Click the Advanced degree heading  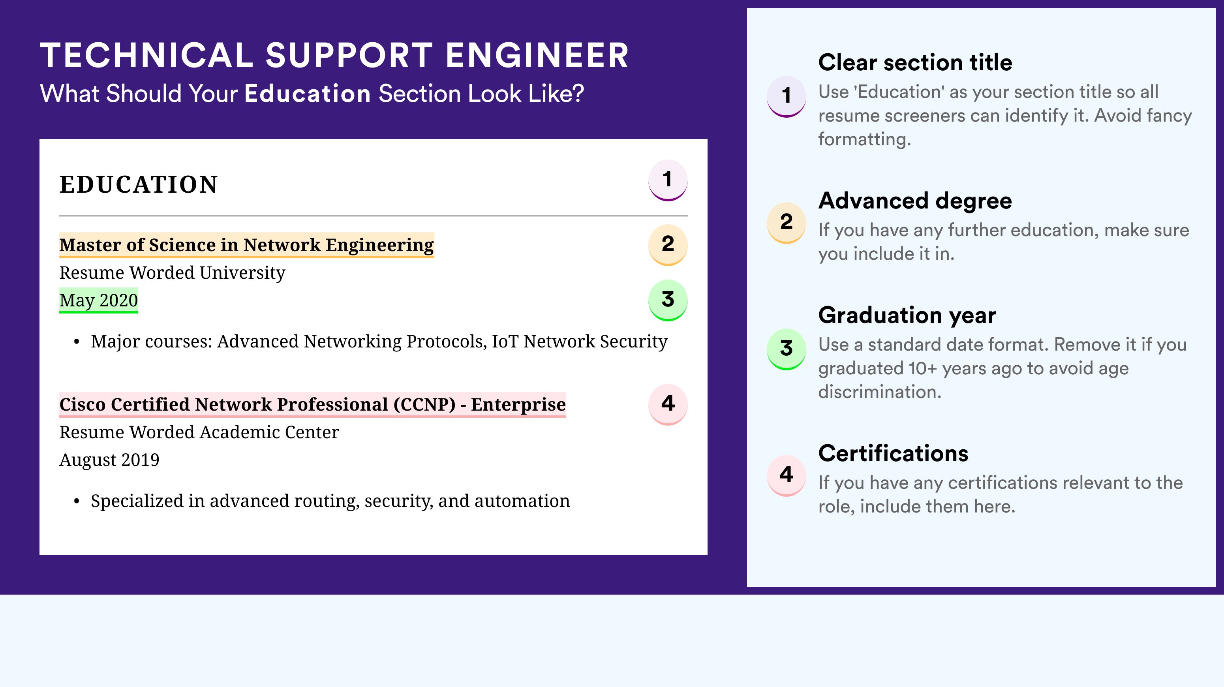click(x=915, y=201)
